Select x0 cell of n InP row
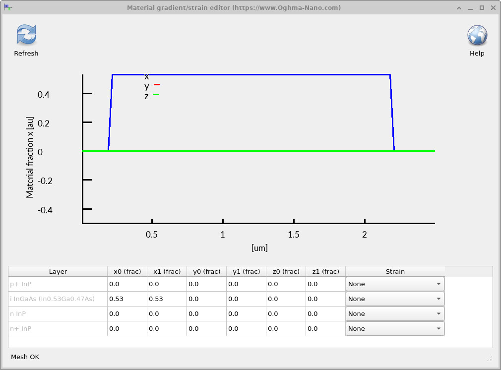This screenshot has width=501, height=370. click(x=127, y=314)
